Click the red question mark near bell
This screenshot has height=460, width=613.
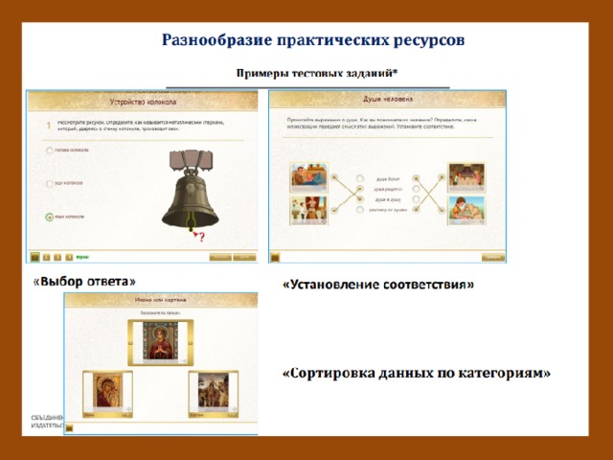click(199, 238)
